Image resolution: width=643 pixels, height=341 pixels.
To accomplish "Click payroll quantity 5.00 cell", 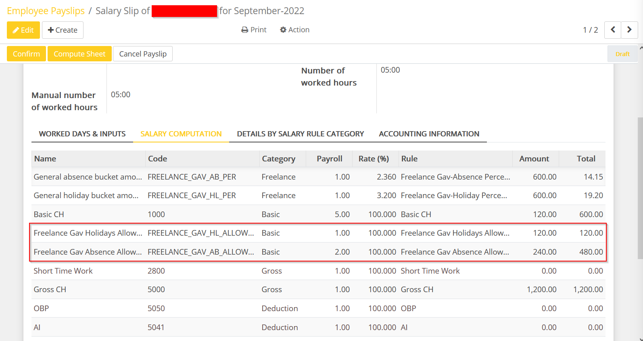I will 342,214.
